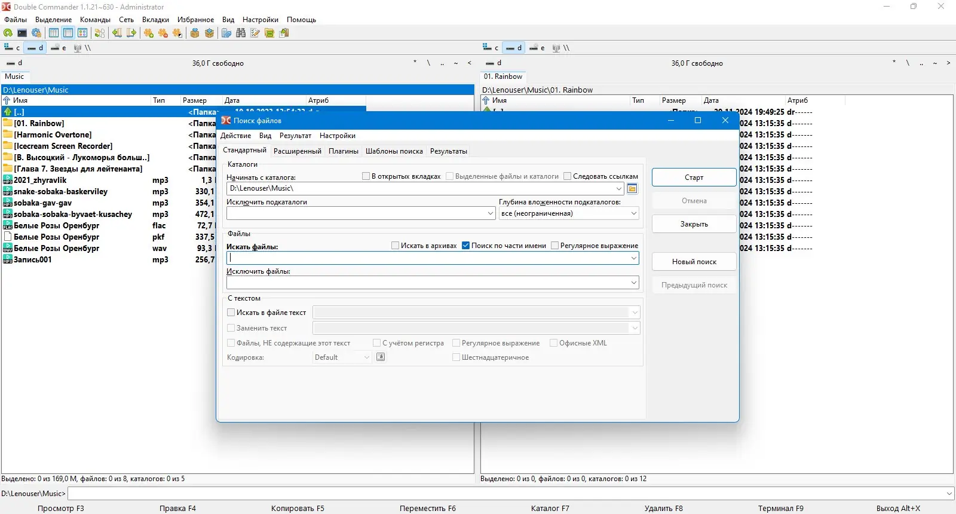The image size is (956, 514).
Task: Click the binoculars search toolbar icon
Action: [241, 33]
